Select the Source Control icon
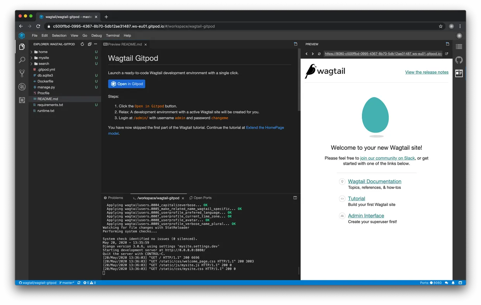 click(22, 73)
